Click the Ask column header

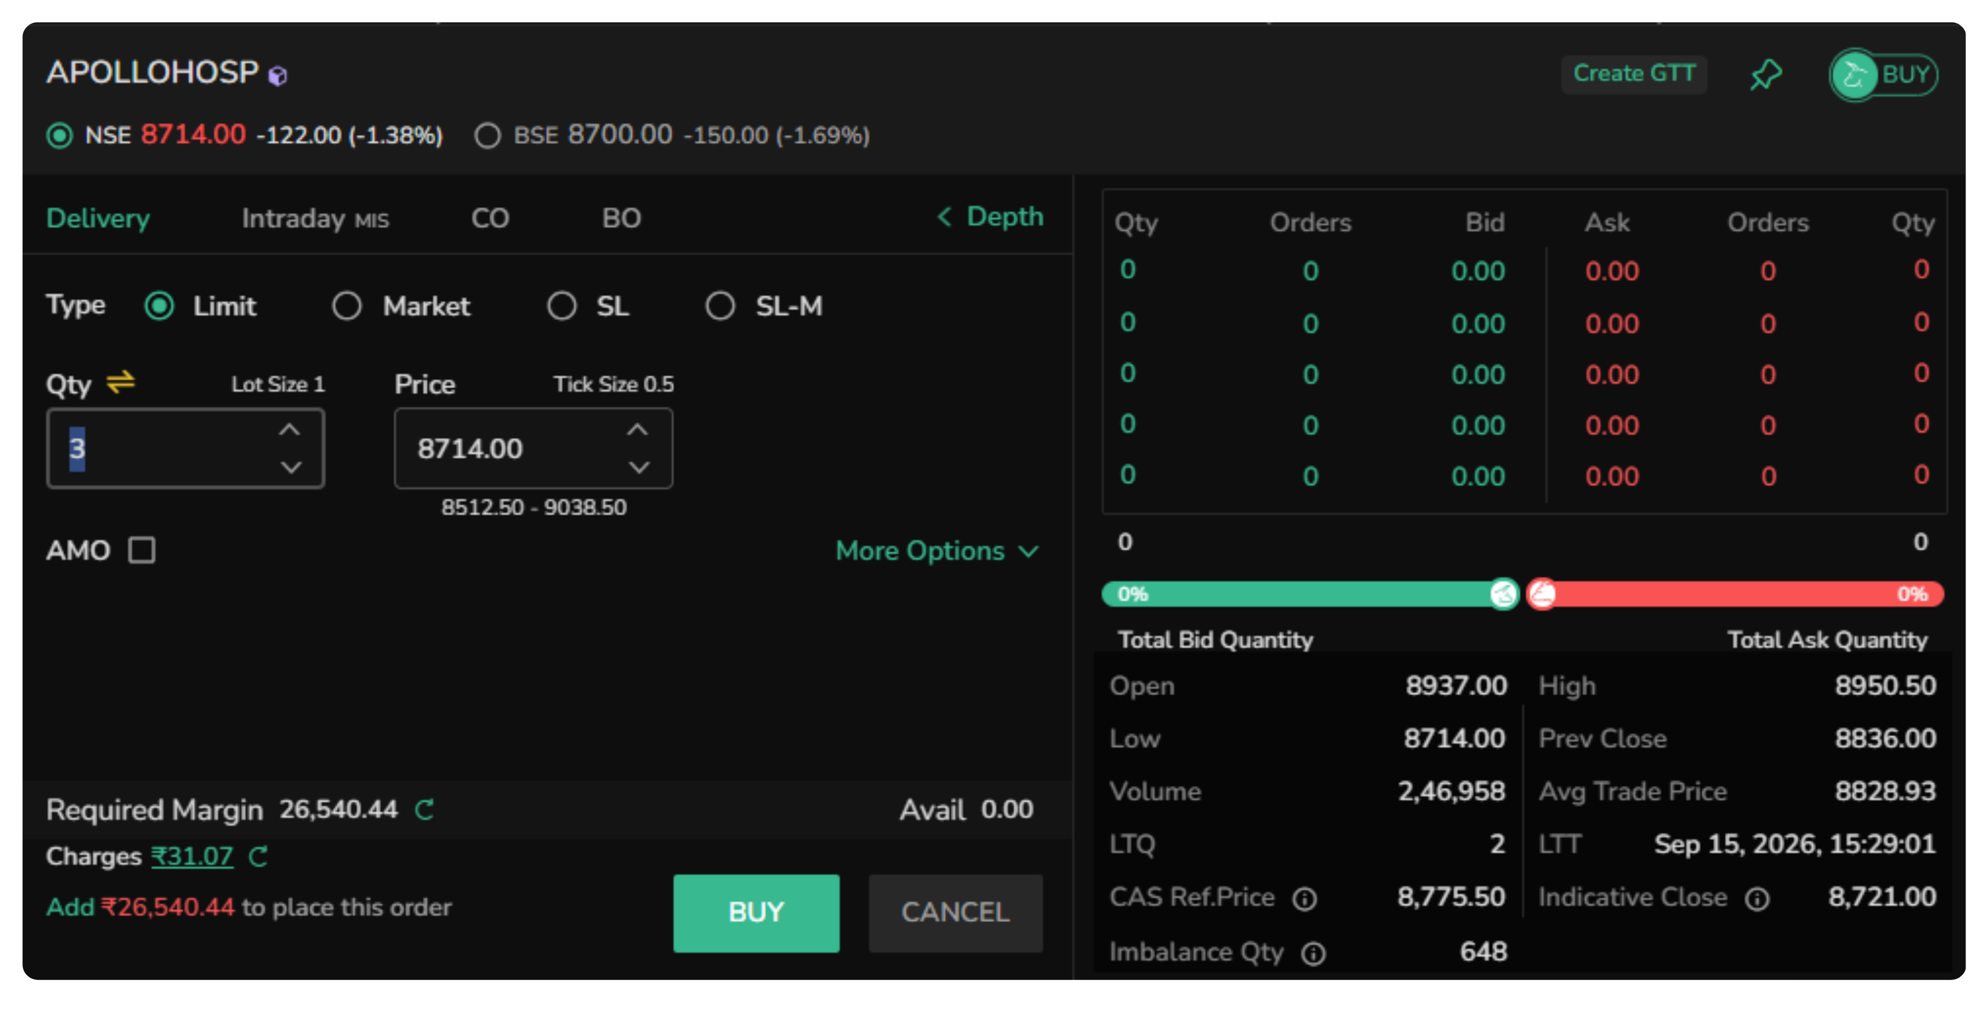coord(1607,222)
